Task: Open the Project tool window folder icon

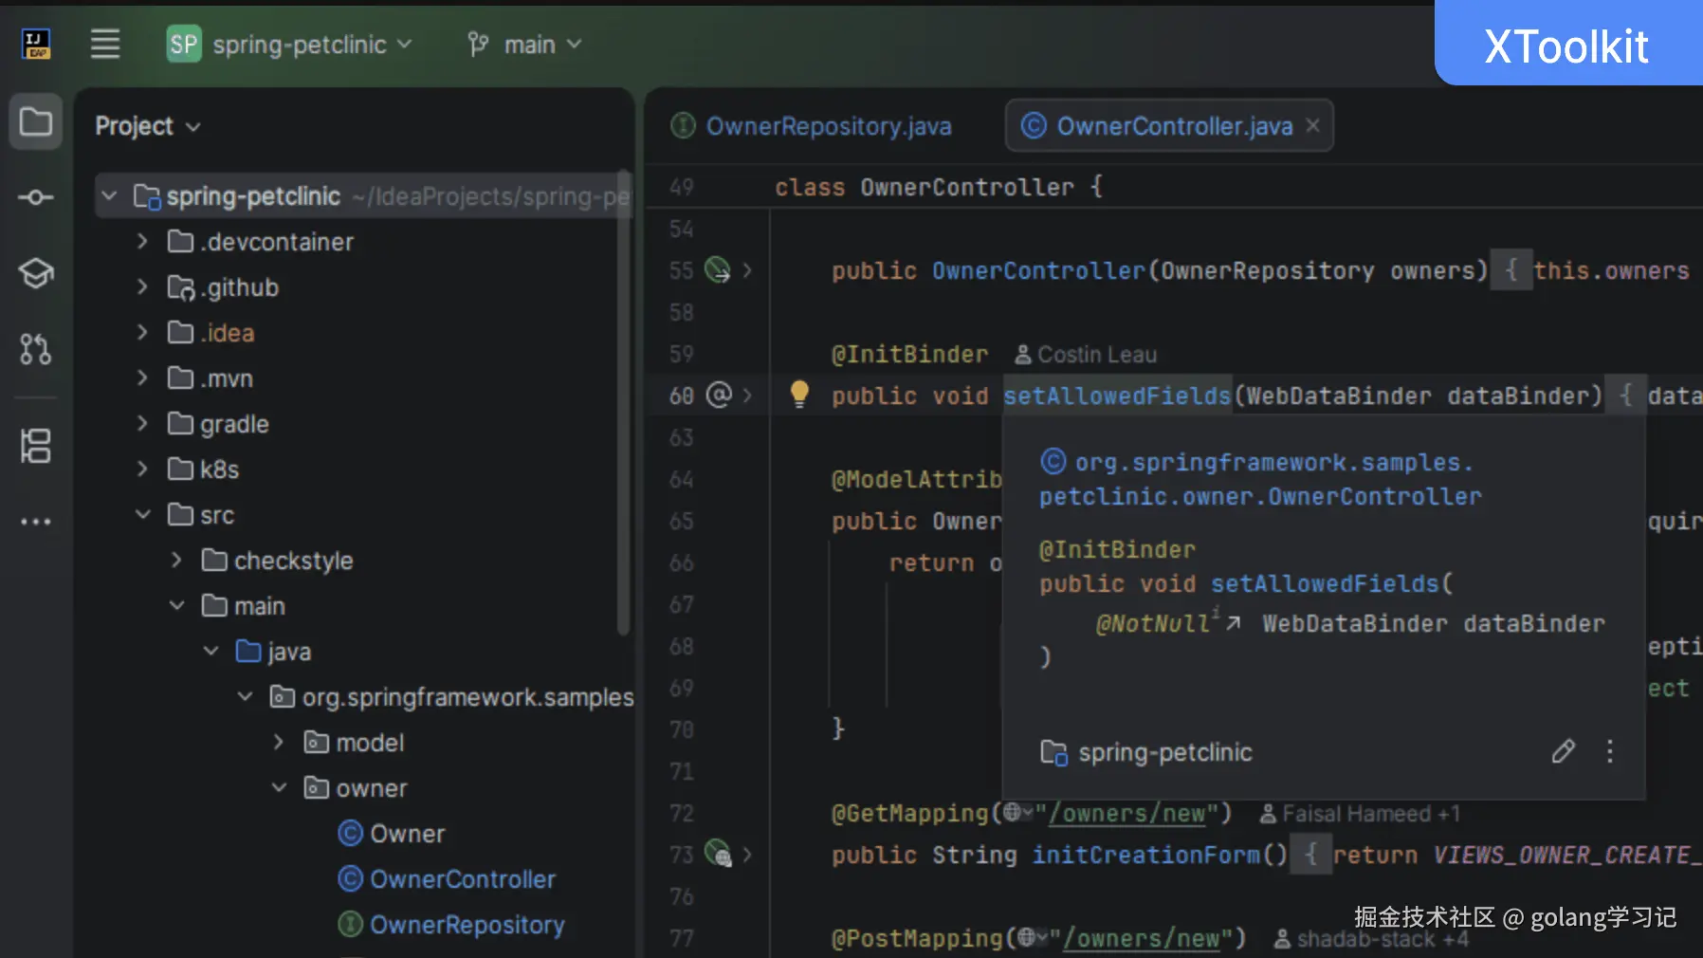Action: (36, 121)
